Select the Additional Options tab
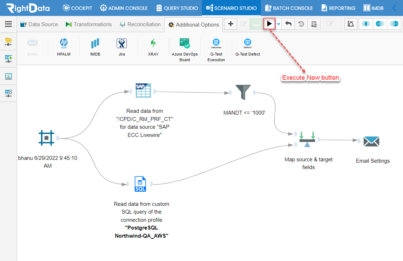Viewport: 403px width, 261px height. pos(194,25)
